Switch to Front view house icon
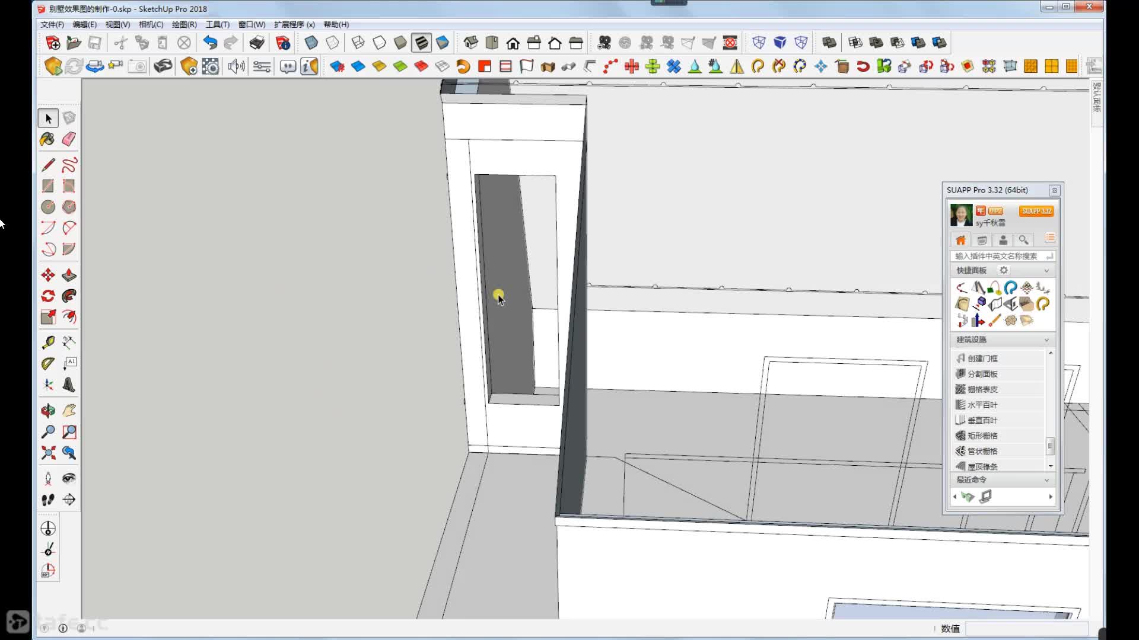Image resolution: width=1139 pixels, height=640 pixels. click(513, 43)
